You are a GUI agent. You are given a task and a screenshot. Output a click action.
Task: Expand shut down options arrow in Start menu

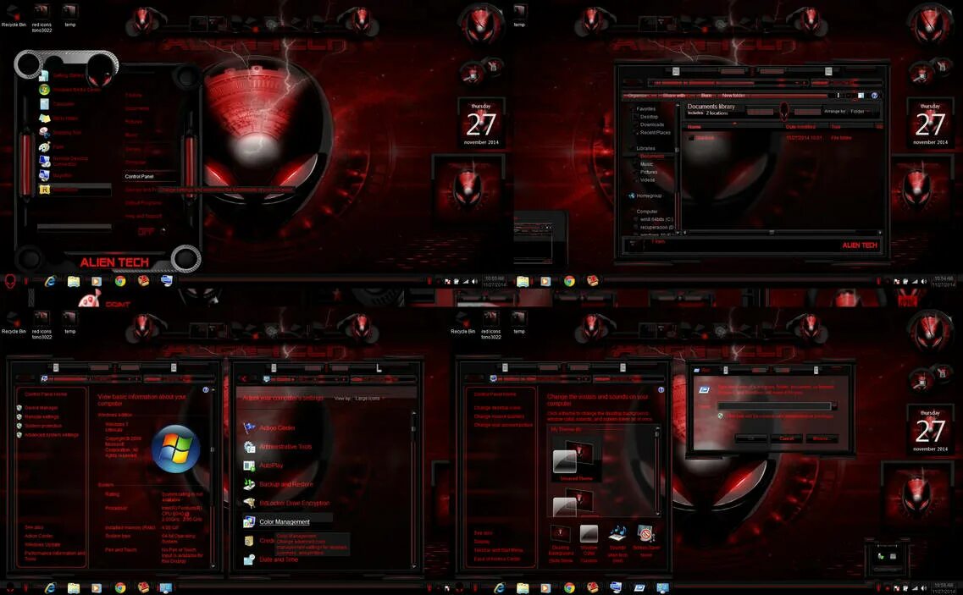point(163,231)
